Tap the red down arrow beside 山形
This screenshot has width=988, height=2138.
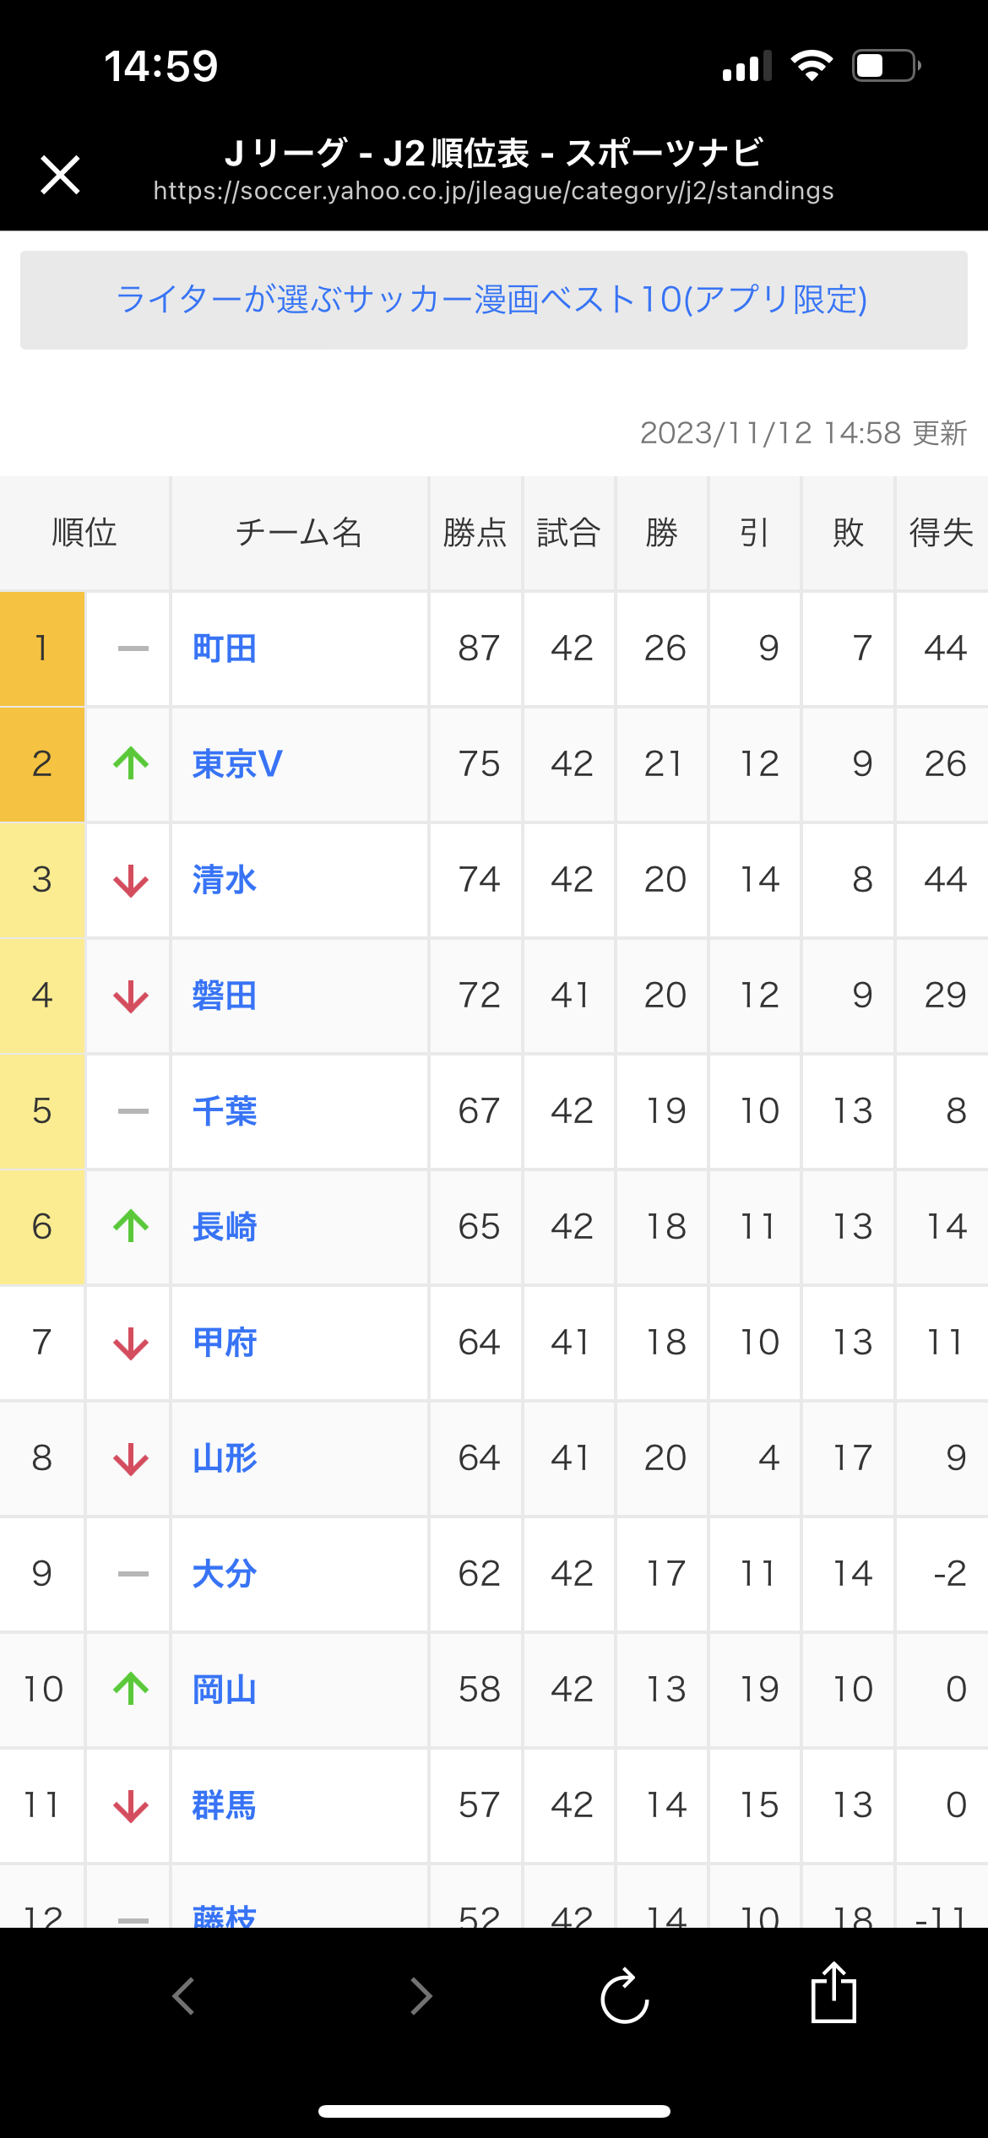(x=131, y=1458)
